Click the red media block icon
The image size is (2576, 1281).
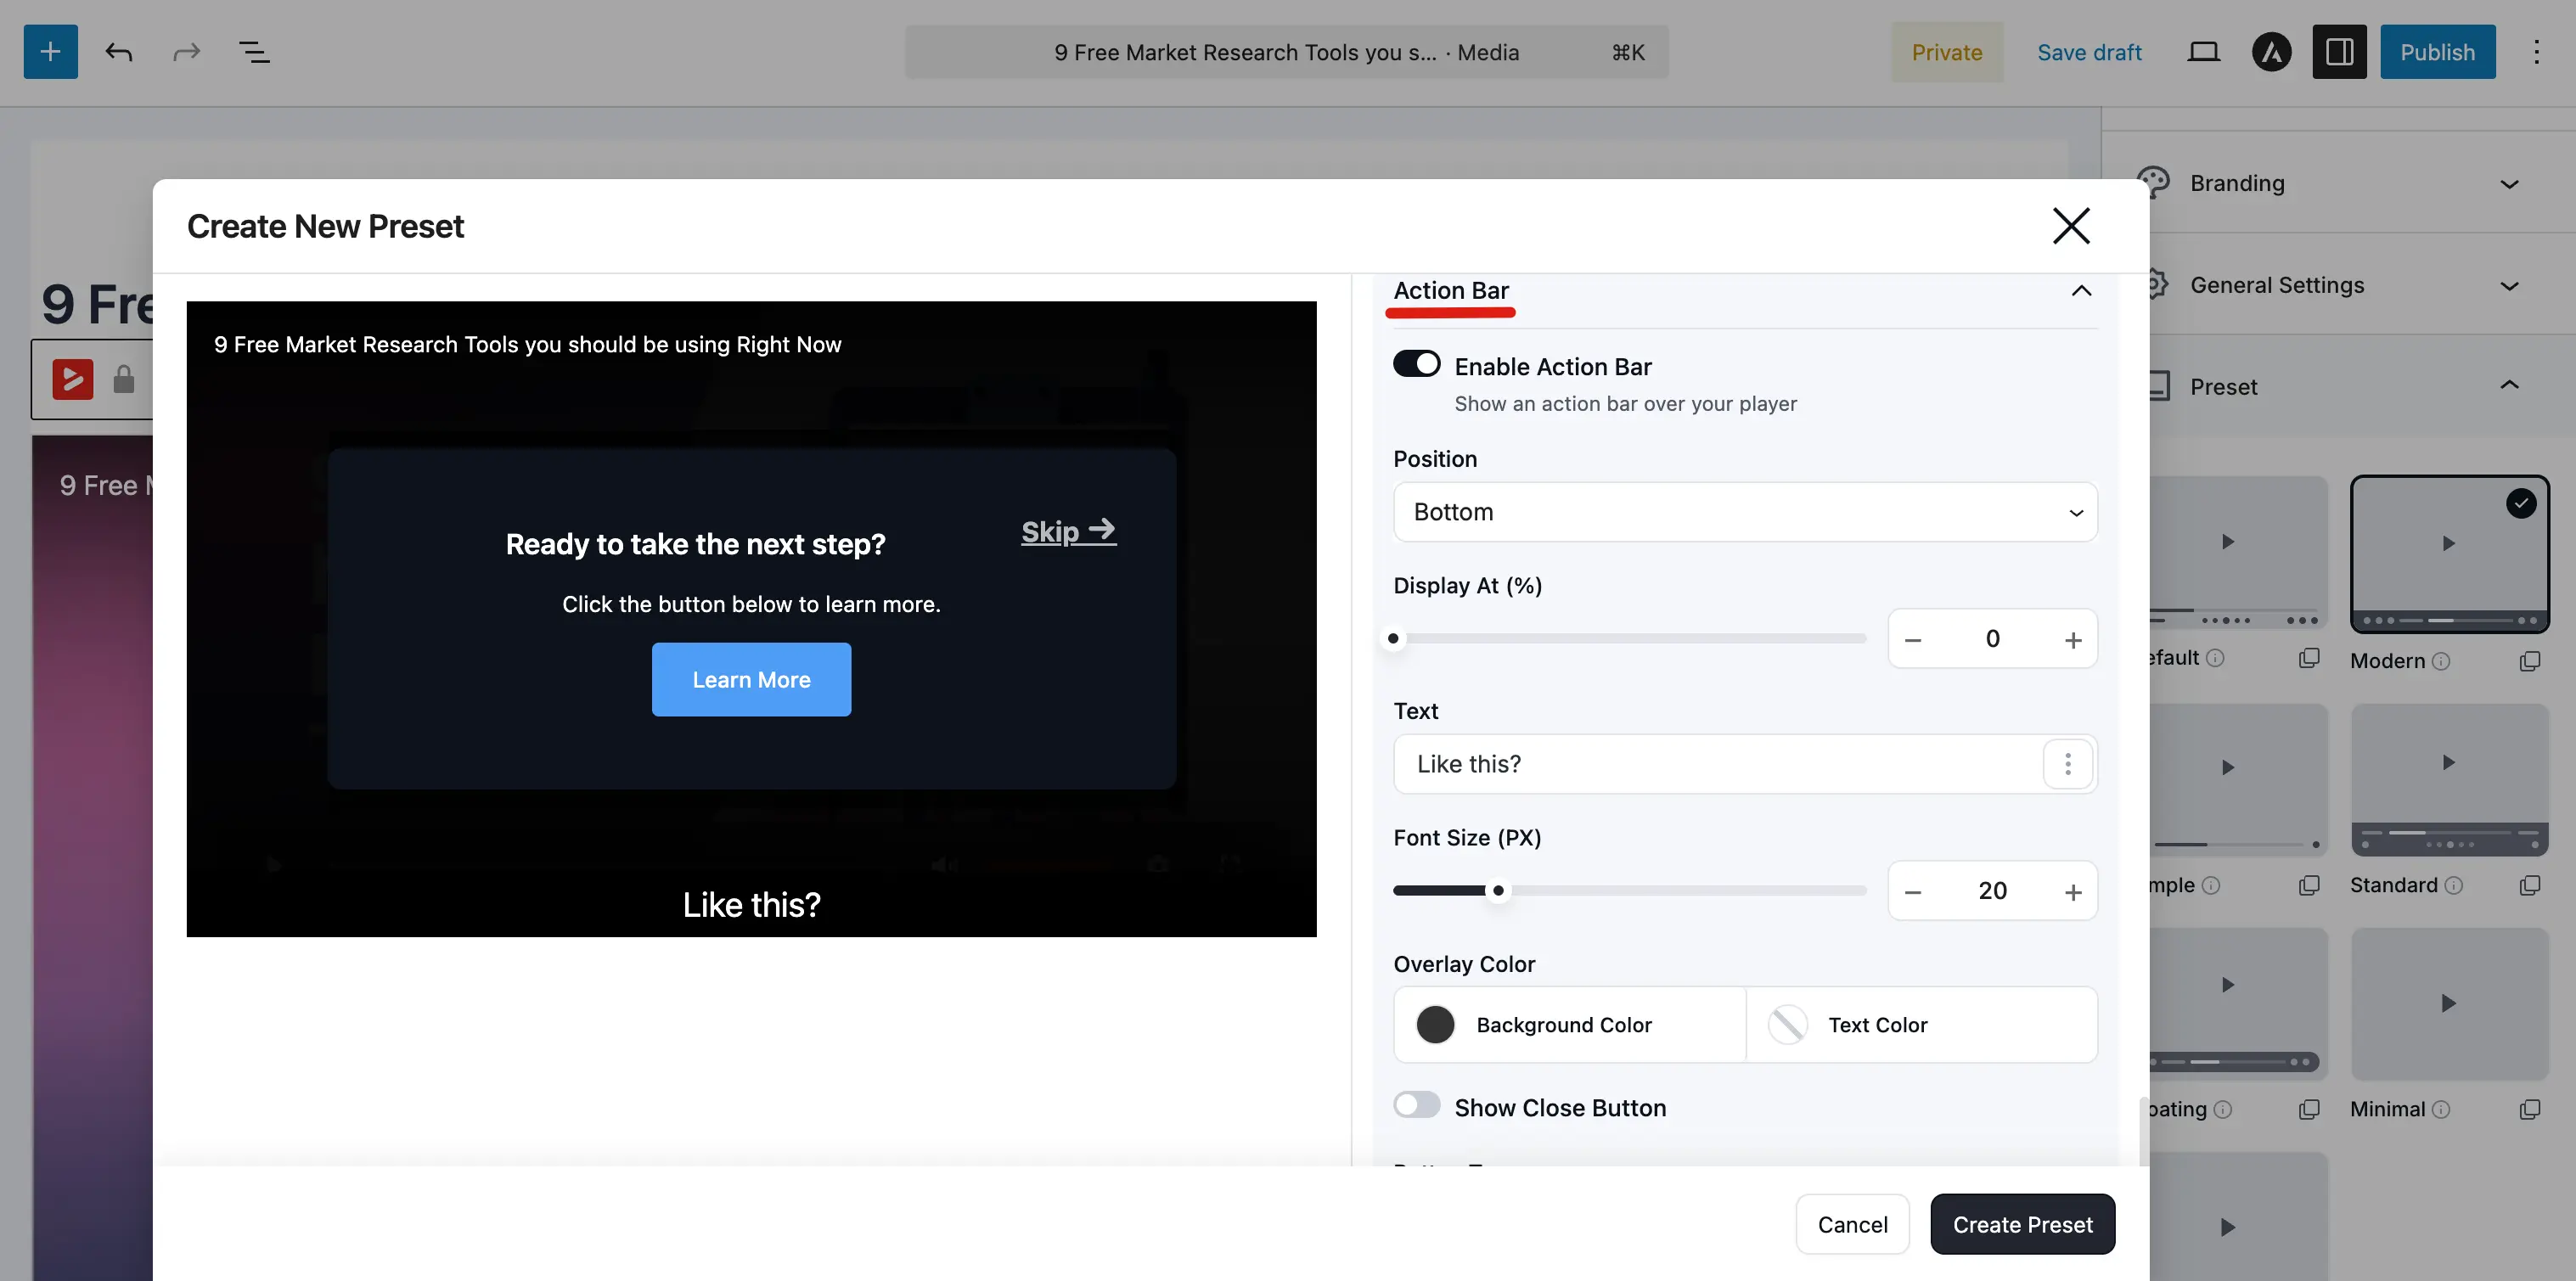[x=73, y=380]
